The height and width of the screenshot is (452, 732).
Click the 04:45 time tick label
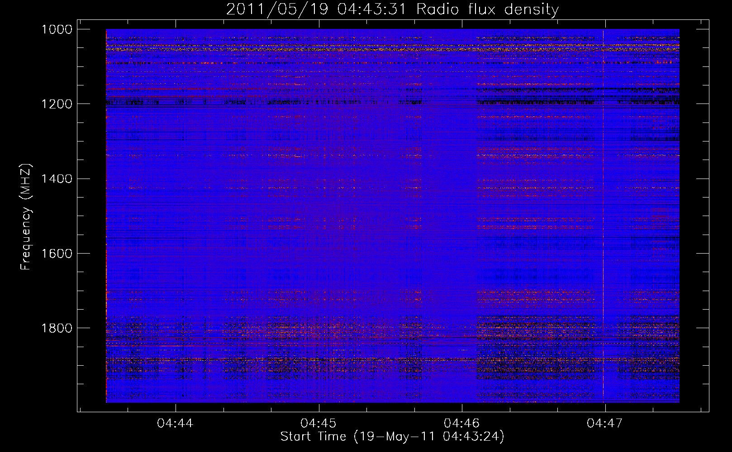[x=318, y=424]
